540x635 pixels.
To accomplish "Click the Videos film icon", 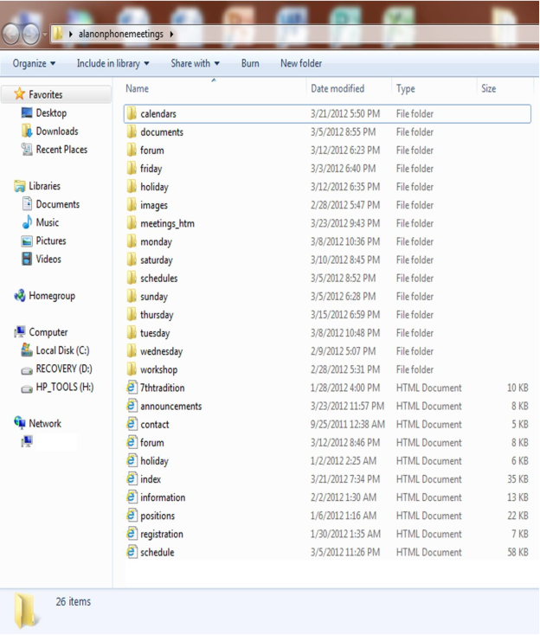I will tap(27, 259).
